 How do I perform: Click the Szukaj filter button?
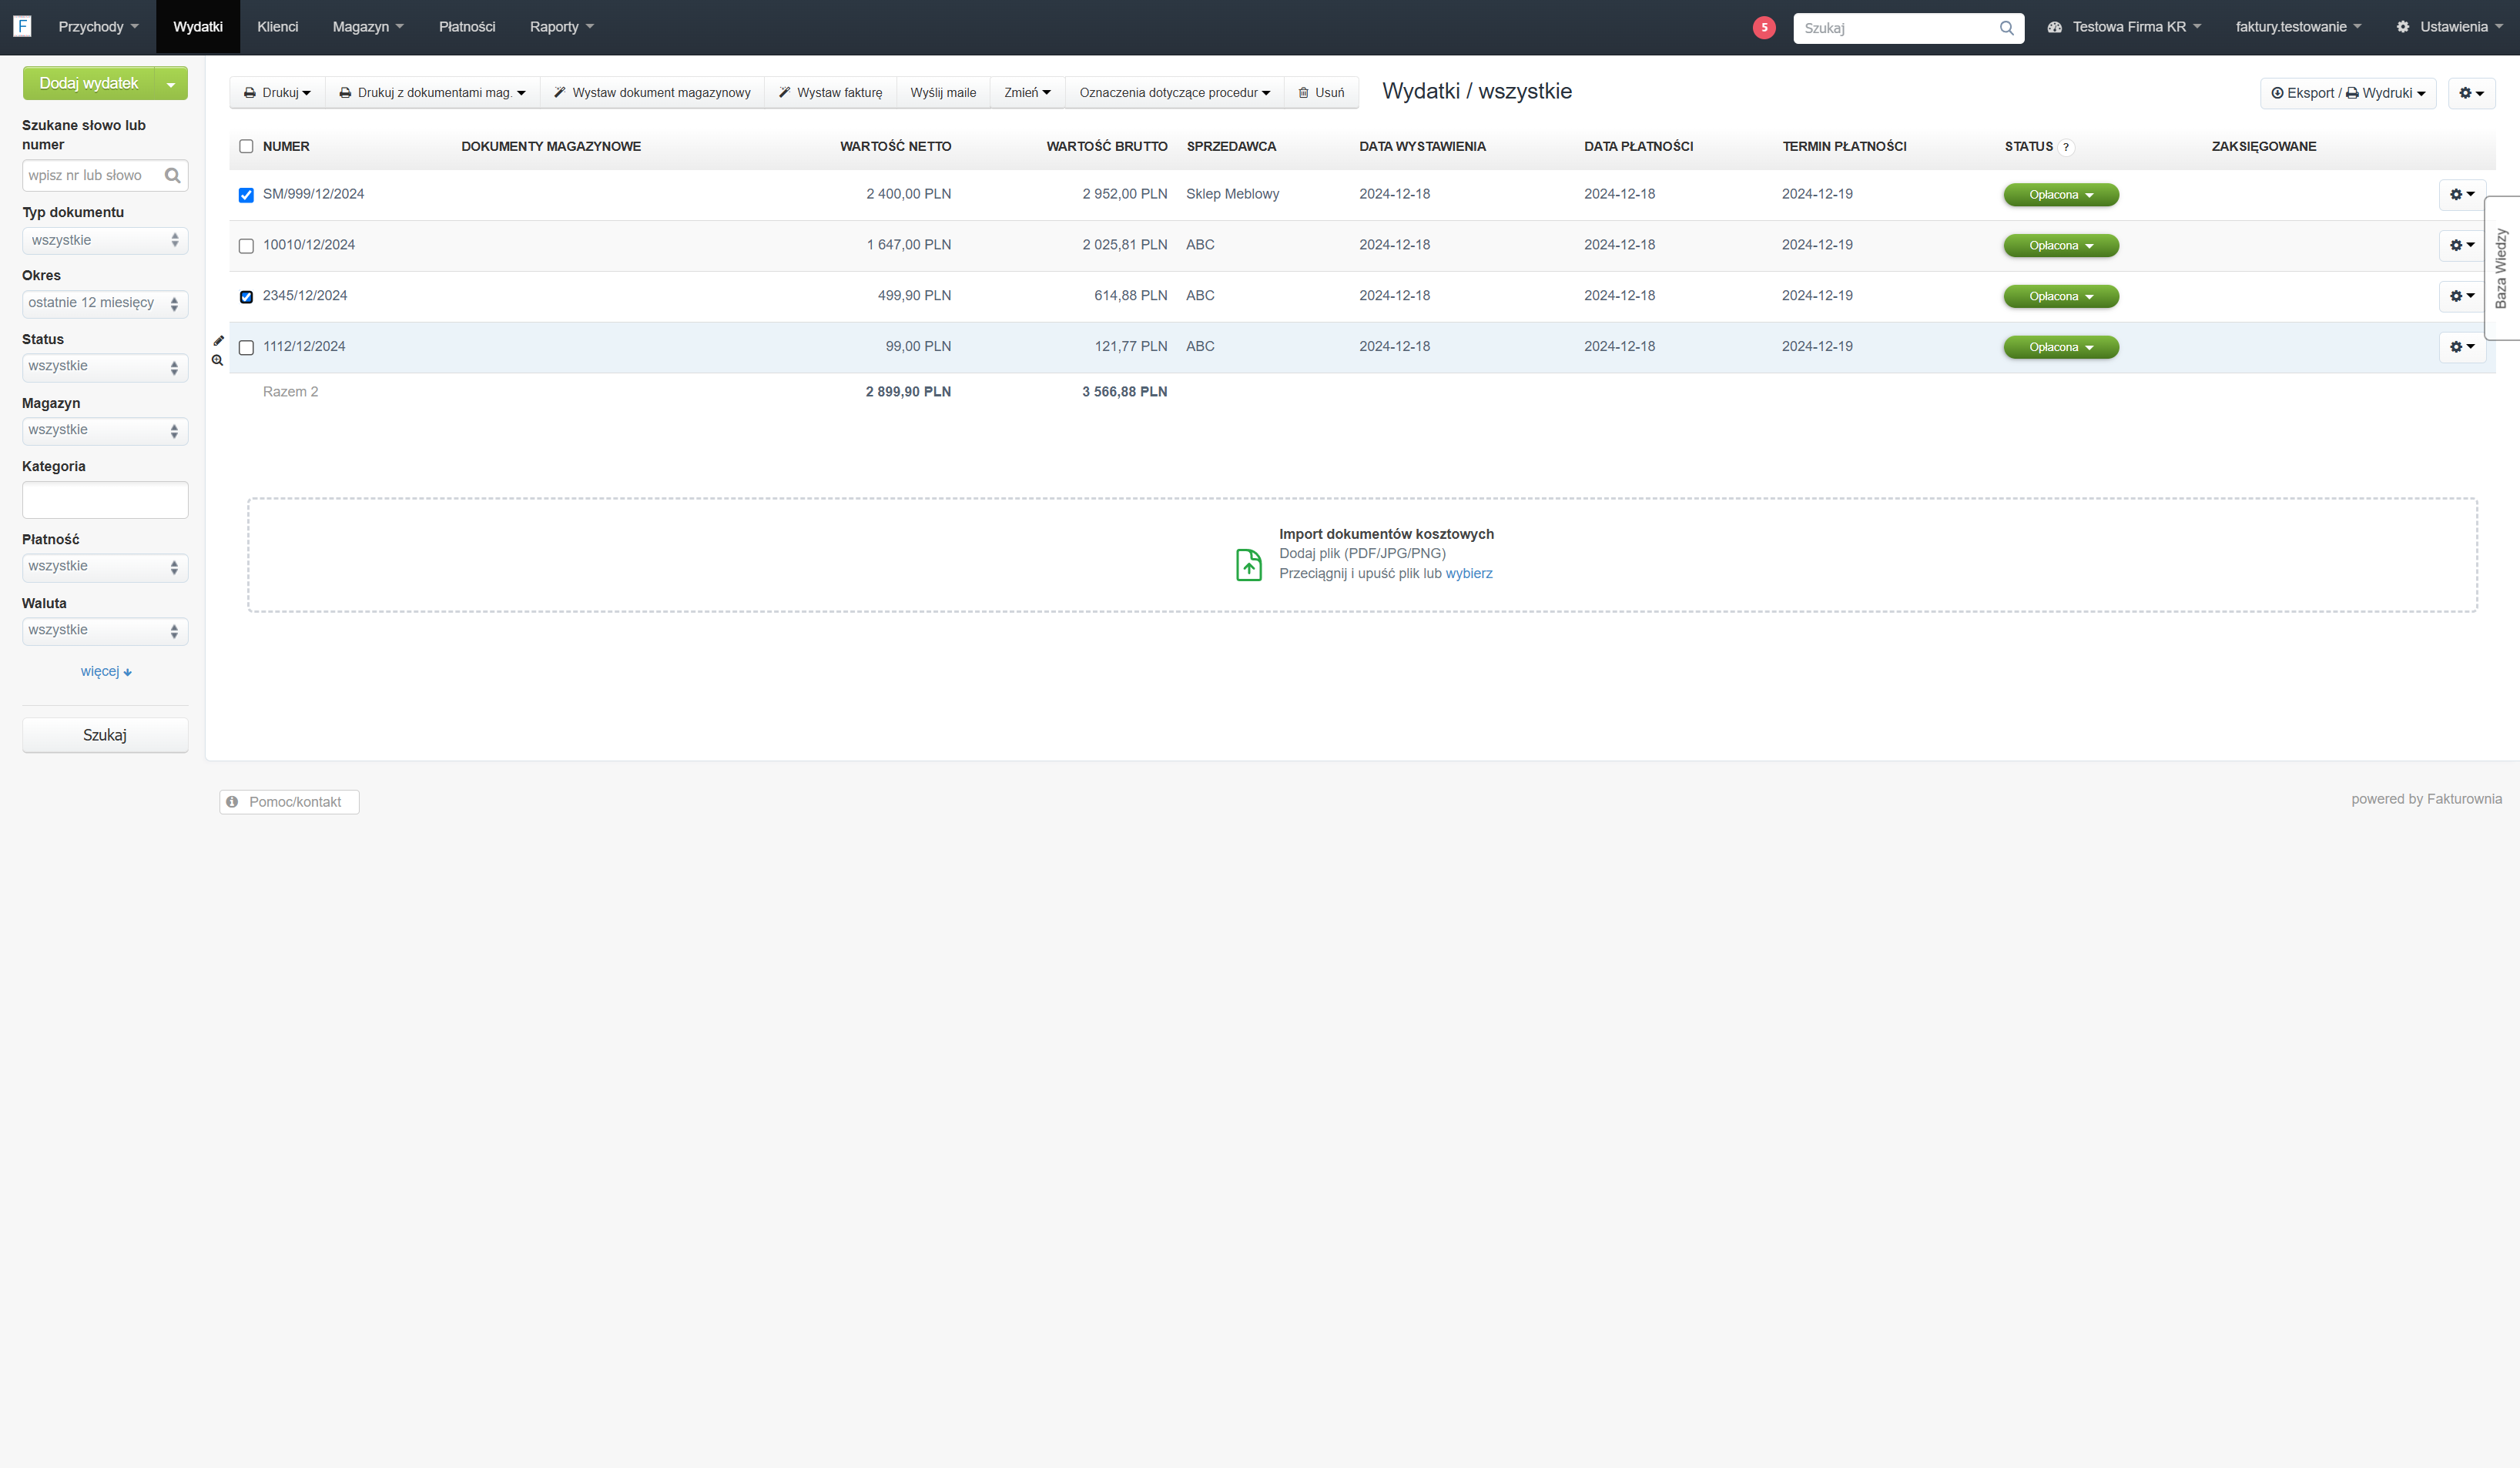[x=105, y=735]
